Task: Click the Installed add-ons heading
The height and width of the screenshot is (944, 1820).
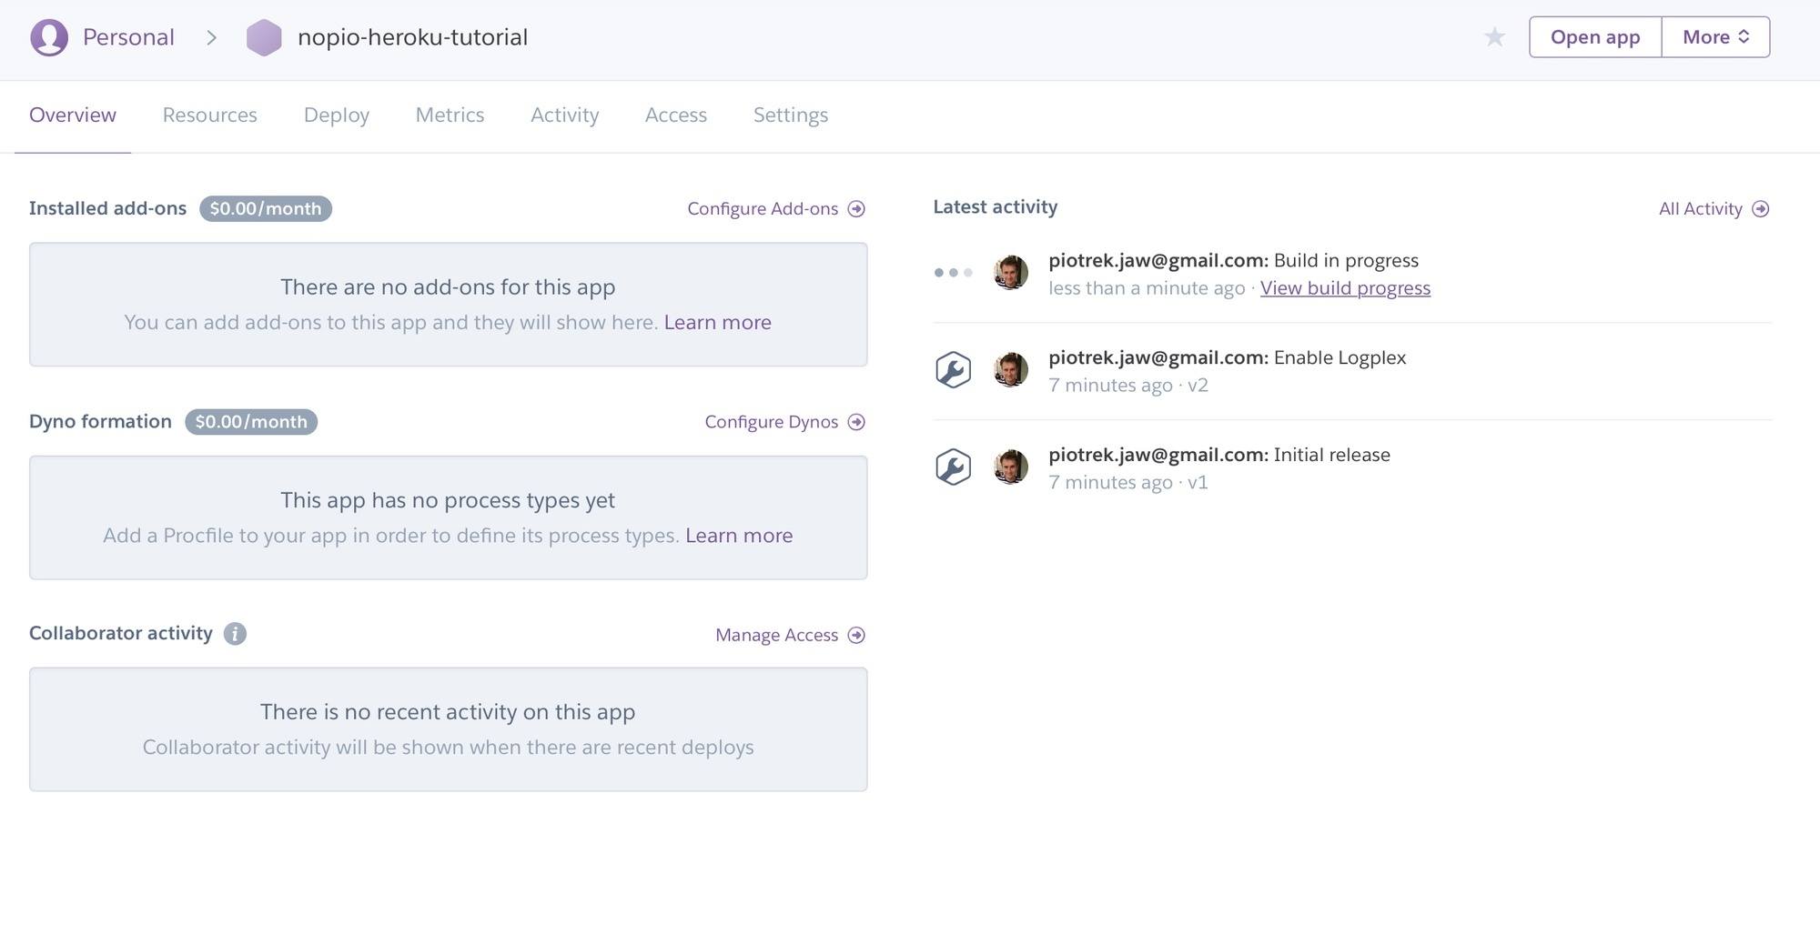Action: click(107, 208)
